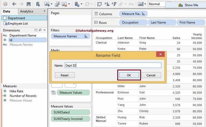Viewport: 206px width, 127px height.
Task: Sort descending using the toolbar icon
Action: (114, 4)
